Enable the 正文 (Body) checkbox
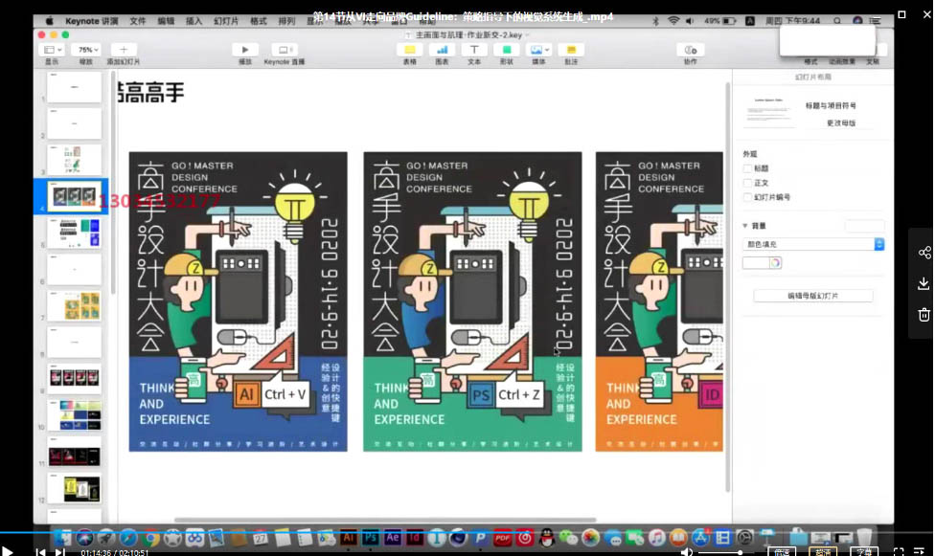Screen dimensions: 935x556 (747, 183)
